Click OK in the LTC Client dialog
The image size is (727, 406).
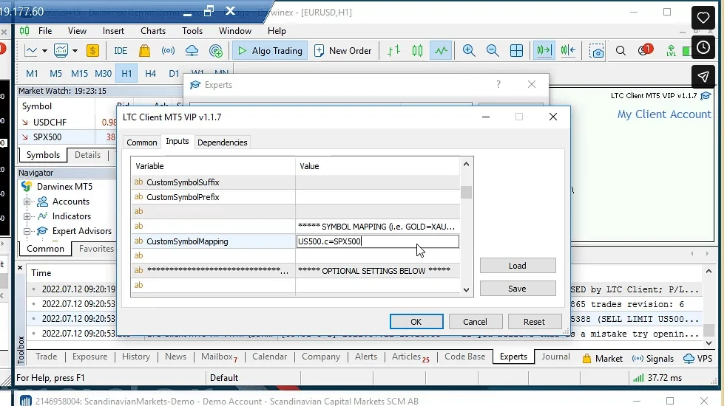point(416,322)
